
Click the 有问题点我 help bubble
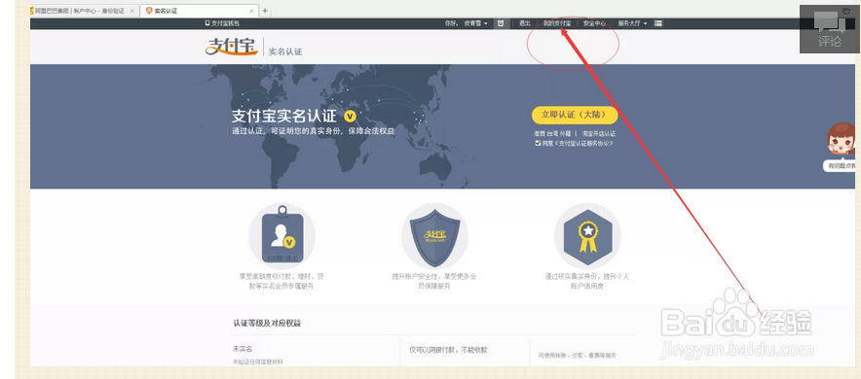click(841, 166)
